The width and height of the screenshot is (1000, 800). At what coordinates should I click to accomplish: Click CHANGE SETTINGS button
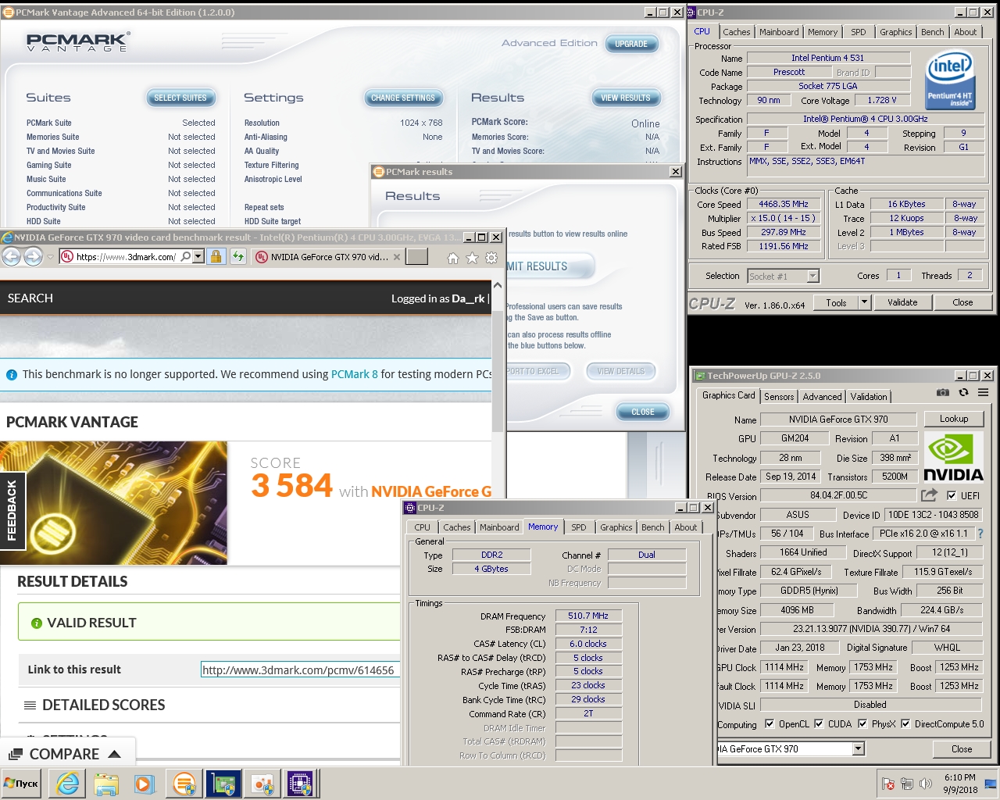403,98
